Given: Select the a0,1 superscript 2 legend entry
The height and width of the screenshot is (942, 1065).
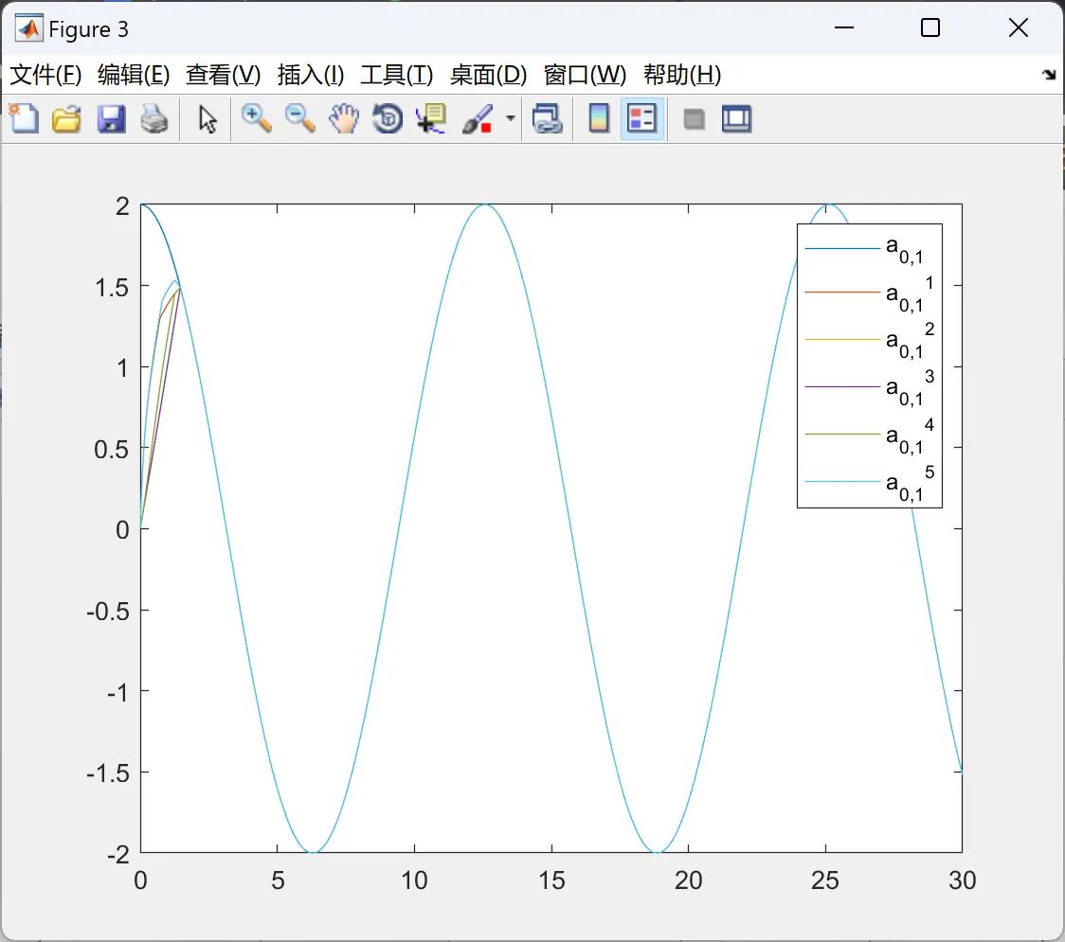Looking at the screenshot, I should pos(870,340).
